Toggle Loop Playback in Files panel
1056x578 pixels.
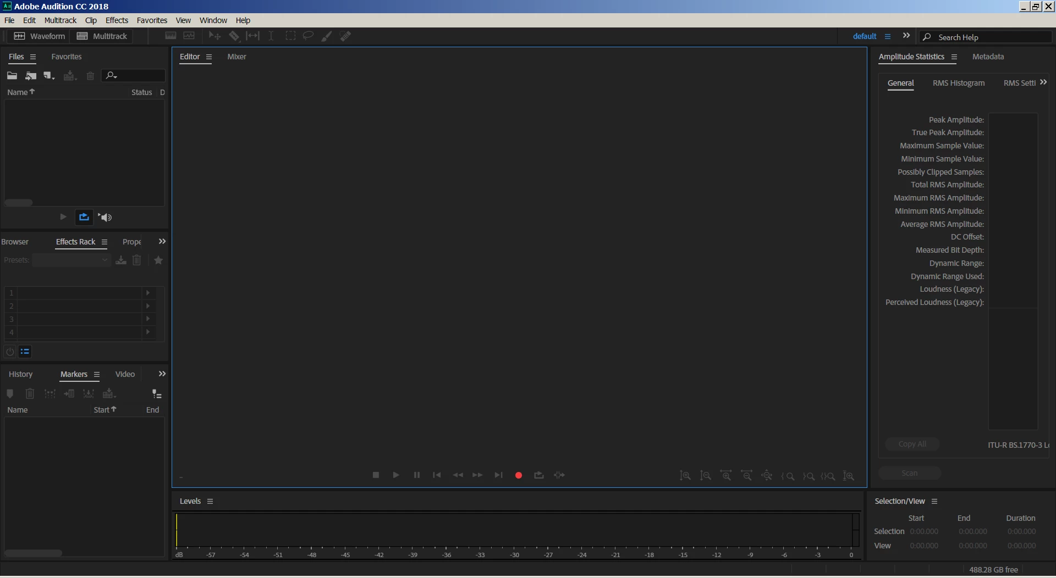coord(84,217)
